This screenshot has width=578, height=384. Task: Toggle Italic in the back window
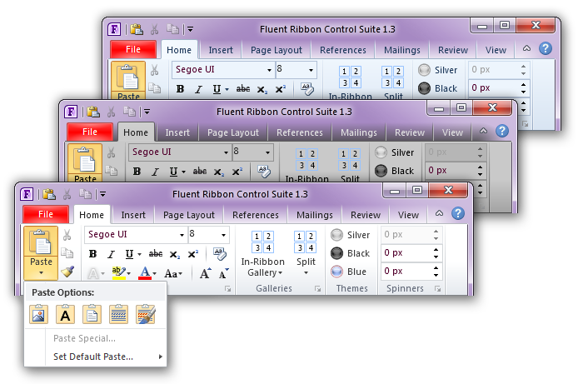pos(198,89)
